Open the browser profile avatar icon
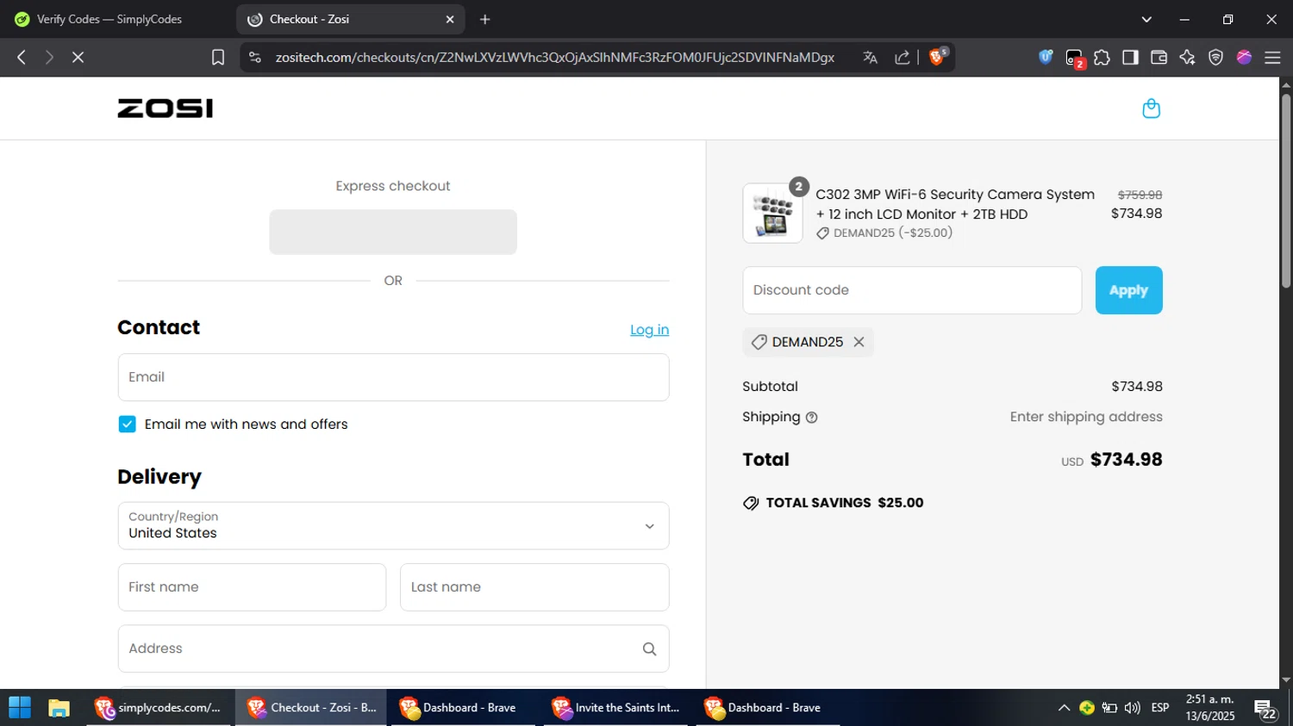This screenshot has width=1293, height=726. [1244, 57]
